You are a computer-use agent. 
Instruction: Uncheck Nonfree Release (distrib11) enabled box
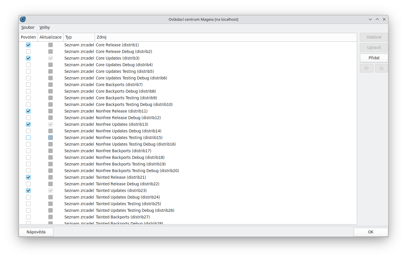click(28, 111)
